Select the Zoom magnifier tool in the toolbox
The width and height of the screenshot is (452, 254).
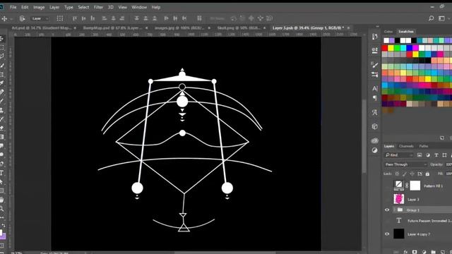pos(1,209)
